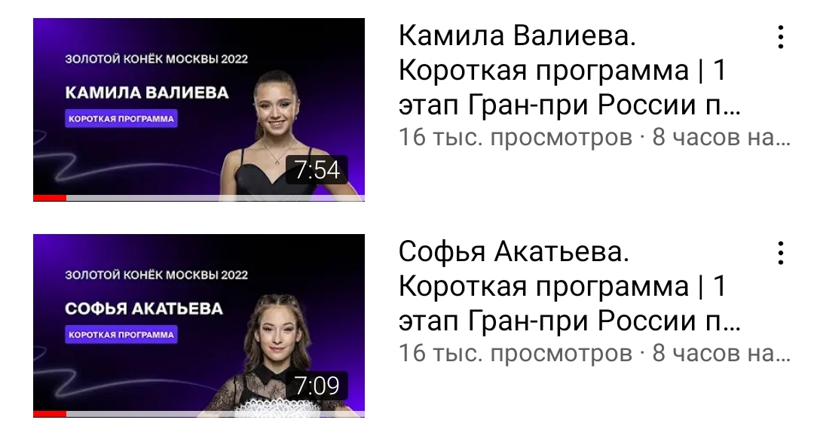This screenshot has height=438, width=814.
Task: Click purple Короткая программа label in first thumbnail
Action: click(121, 119)
